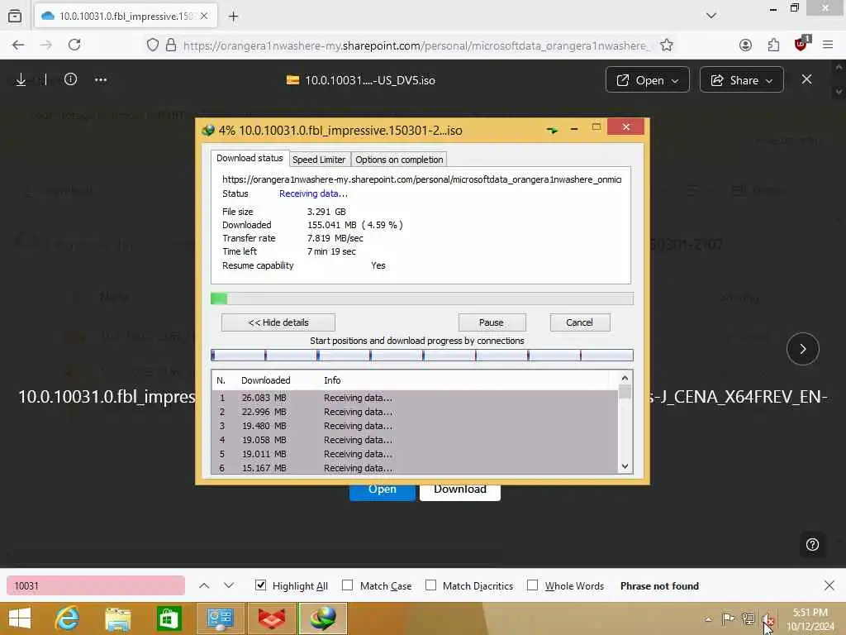Close the 10.0.10031.0.fbl_impressive browser tab
846x635 pixels.
tap(204, 16)
